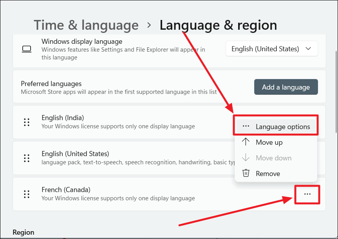The width and height of the screenshot is (338, 239).
Task: Click the drag handle beside French (Canada)
Action: click(27, 194)
